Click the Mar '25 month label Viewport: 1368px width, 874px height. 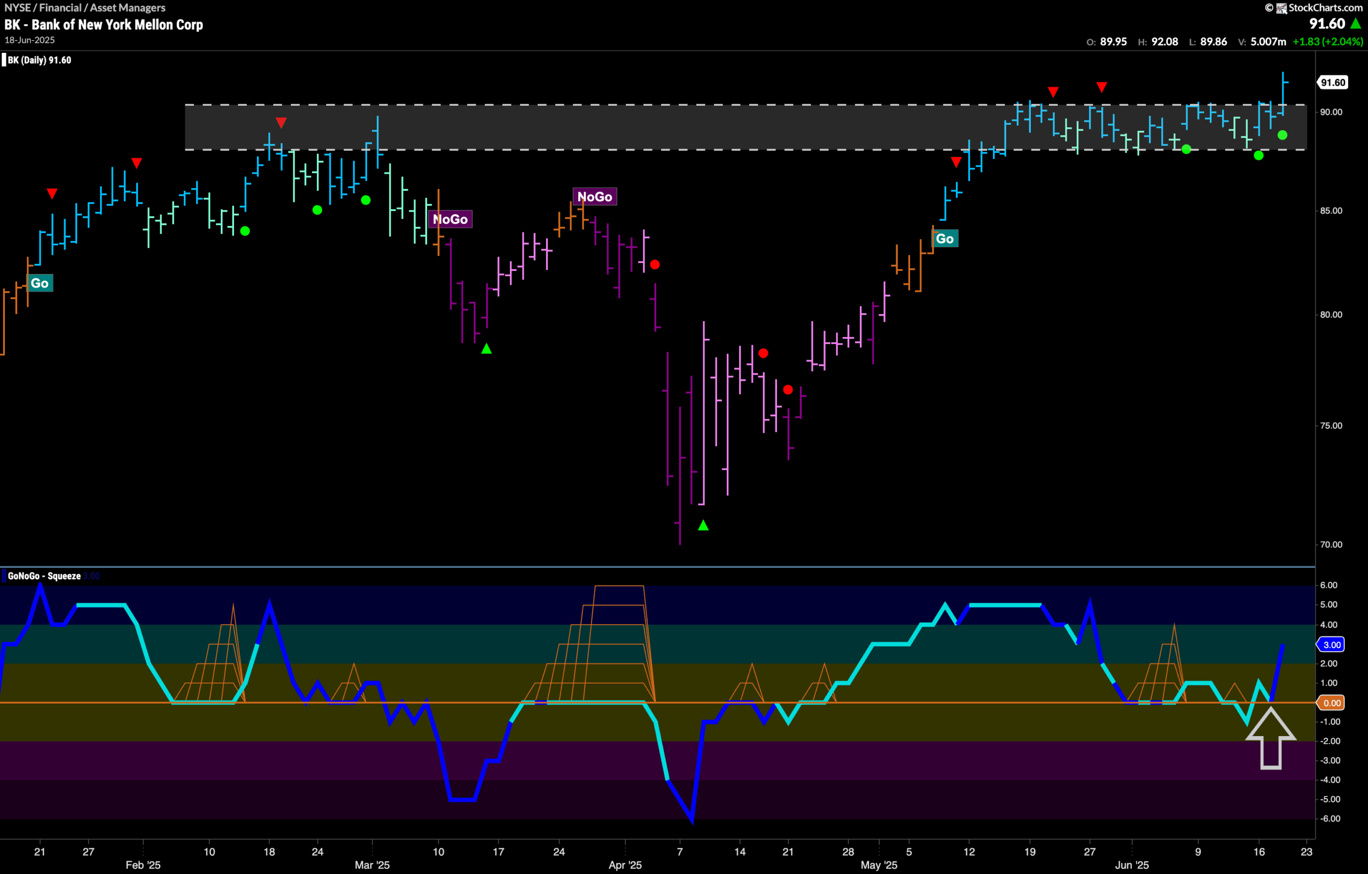click(x=372, y=865)
